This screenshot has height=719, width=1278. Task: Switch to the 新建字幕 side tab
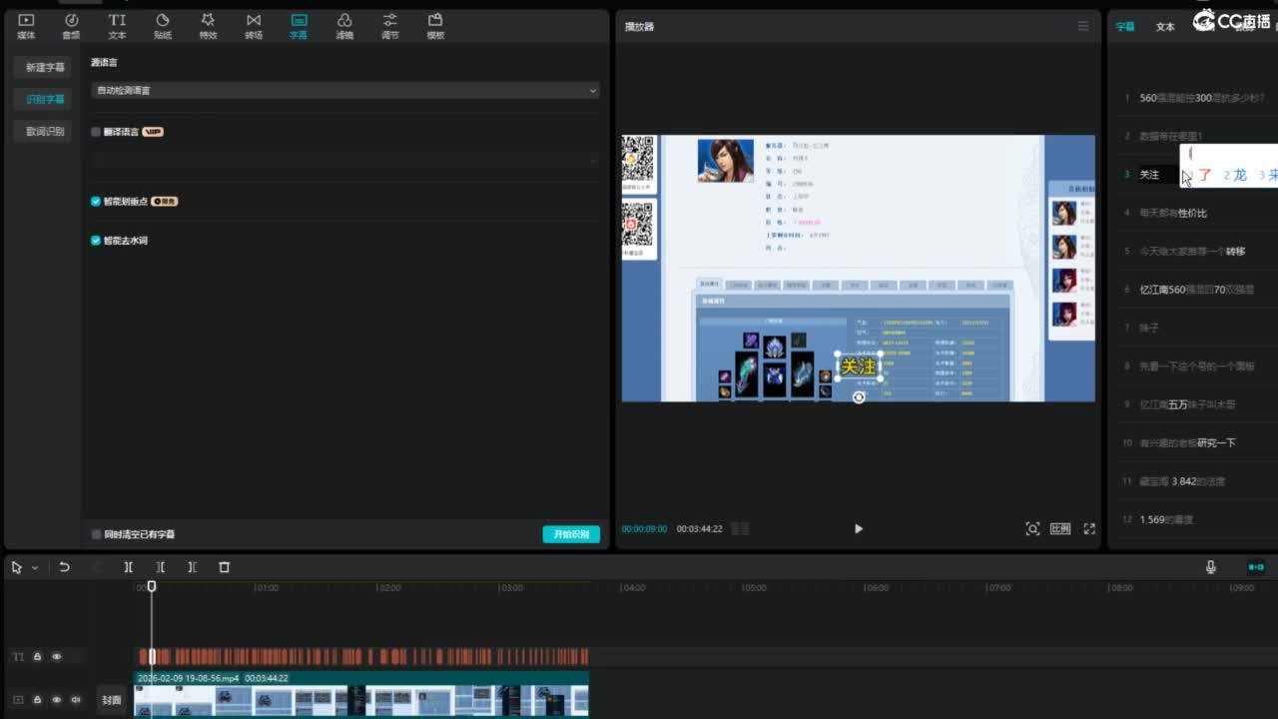pos(45,68)
